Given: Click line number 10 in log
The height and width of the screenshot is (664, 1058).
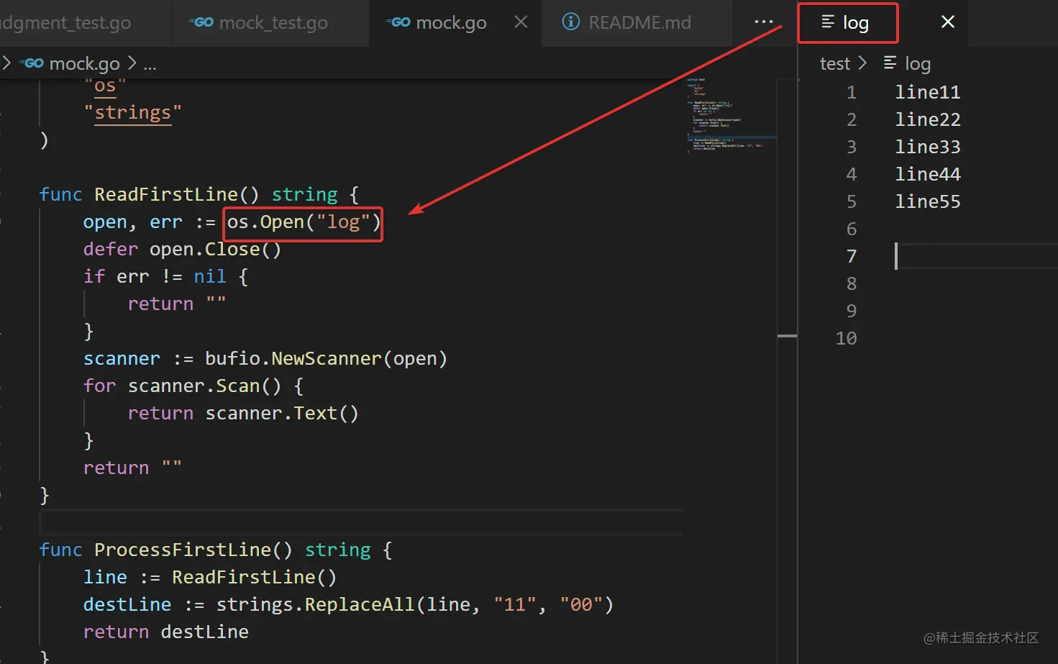Looking at the screenshot, I should tap(847, 338).
